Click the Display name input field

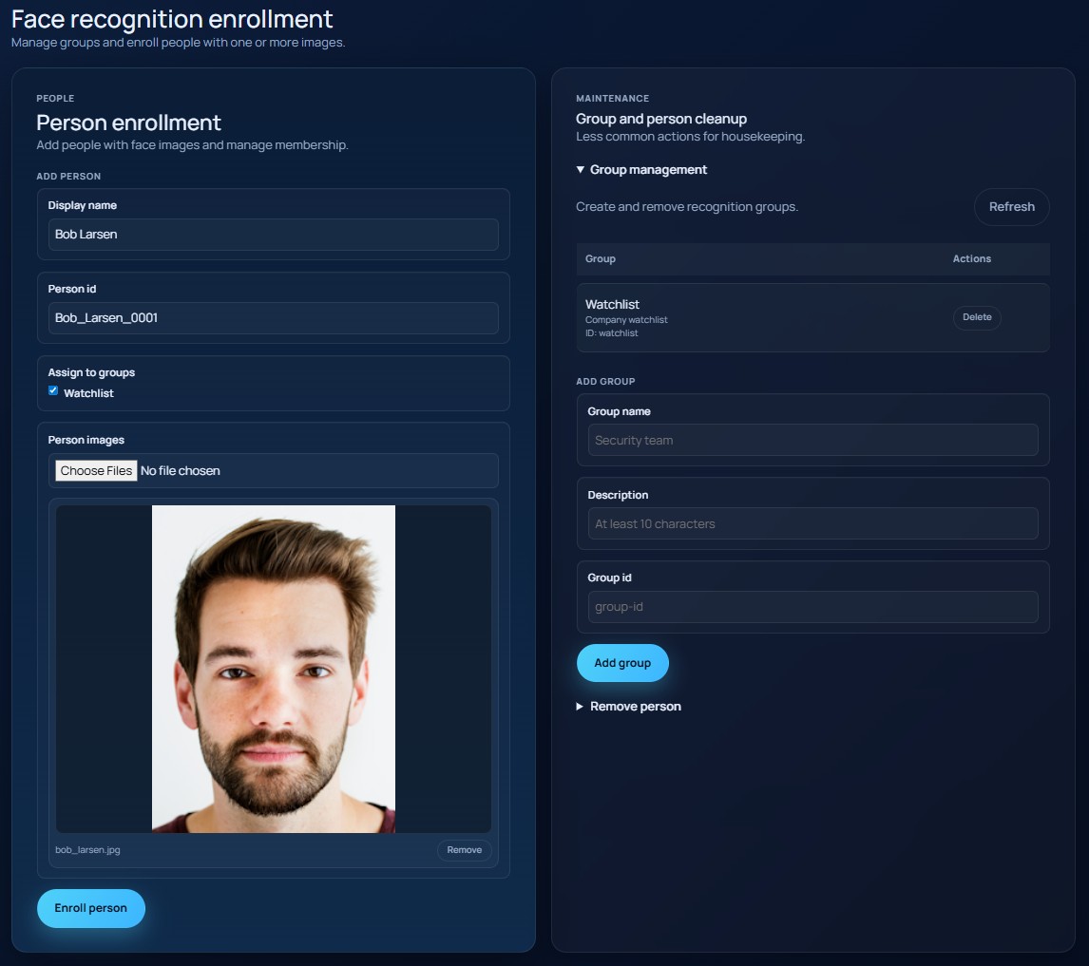tap(273, 235)
